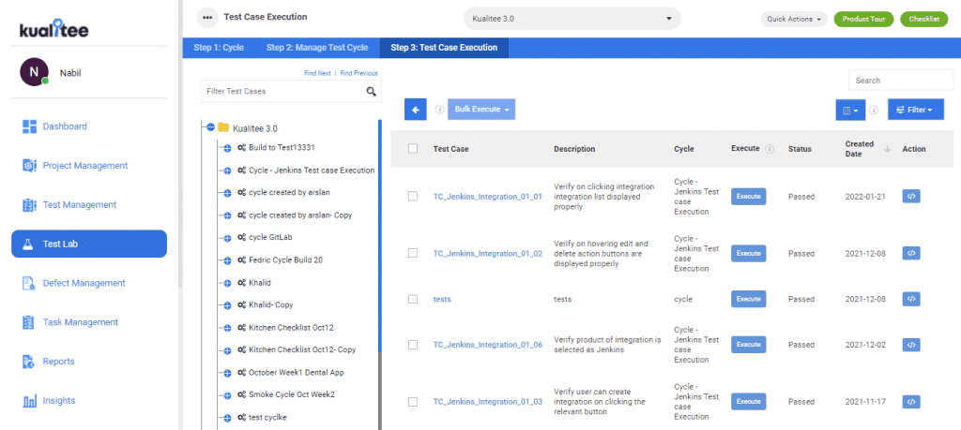961x430 pixels.
Task: Check the box for TC_Jenkins_Integration_01_02
Action: 413,253
